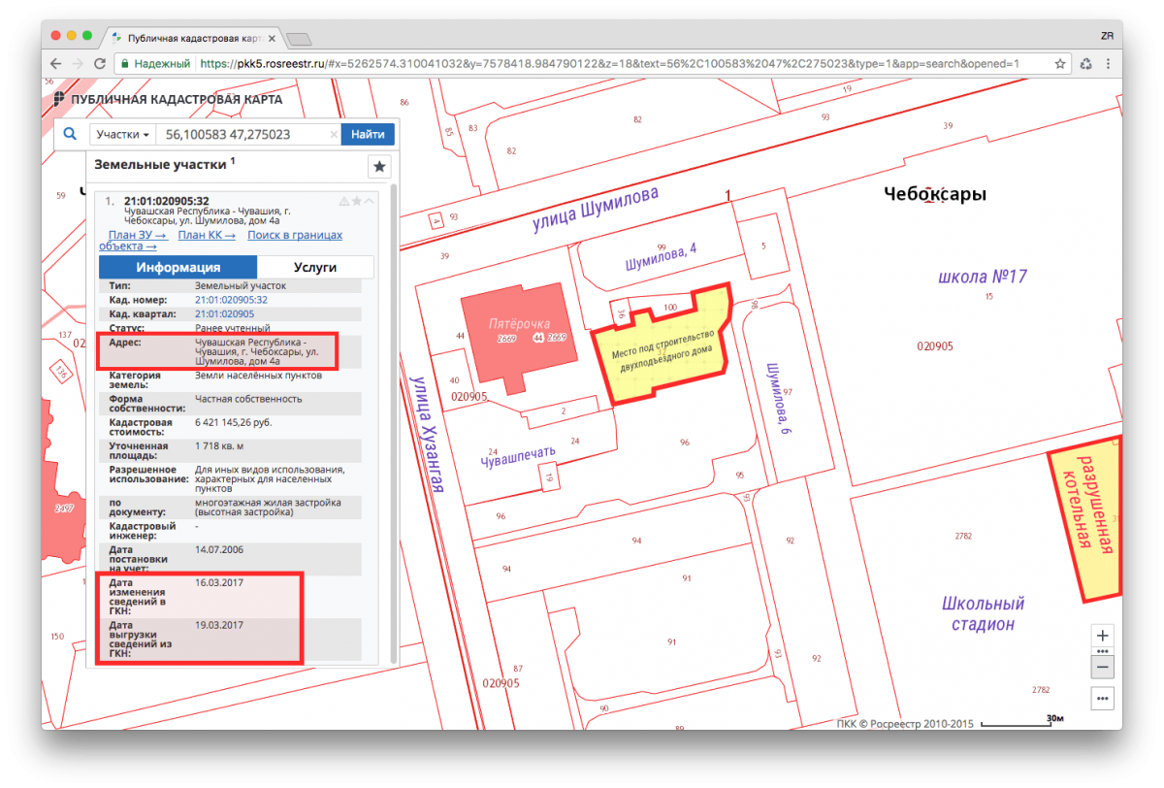Image resolution: width=1164 pixels, height=788 pixels.
Task: Click cadastral quarter link 21:01:020905
Action: click(224, 314)
